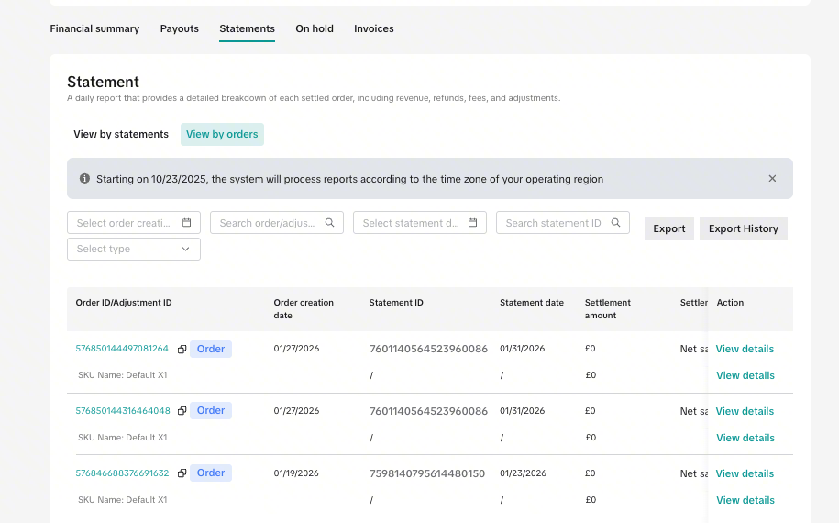Switch to the Invoices tab

[374, 28]
